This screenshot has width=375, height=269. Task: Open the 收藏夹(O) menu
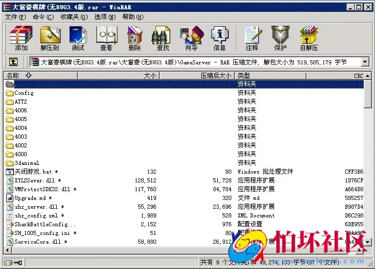[x=74, y=17]
